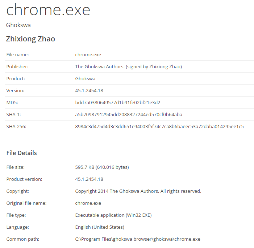
Task: Click the Common path: label
Action: pos(23,239)
